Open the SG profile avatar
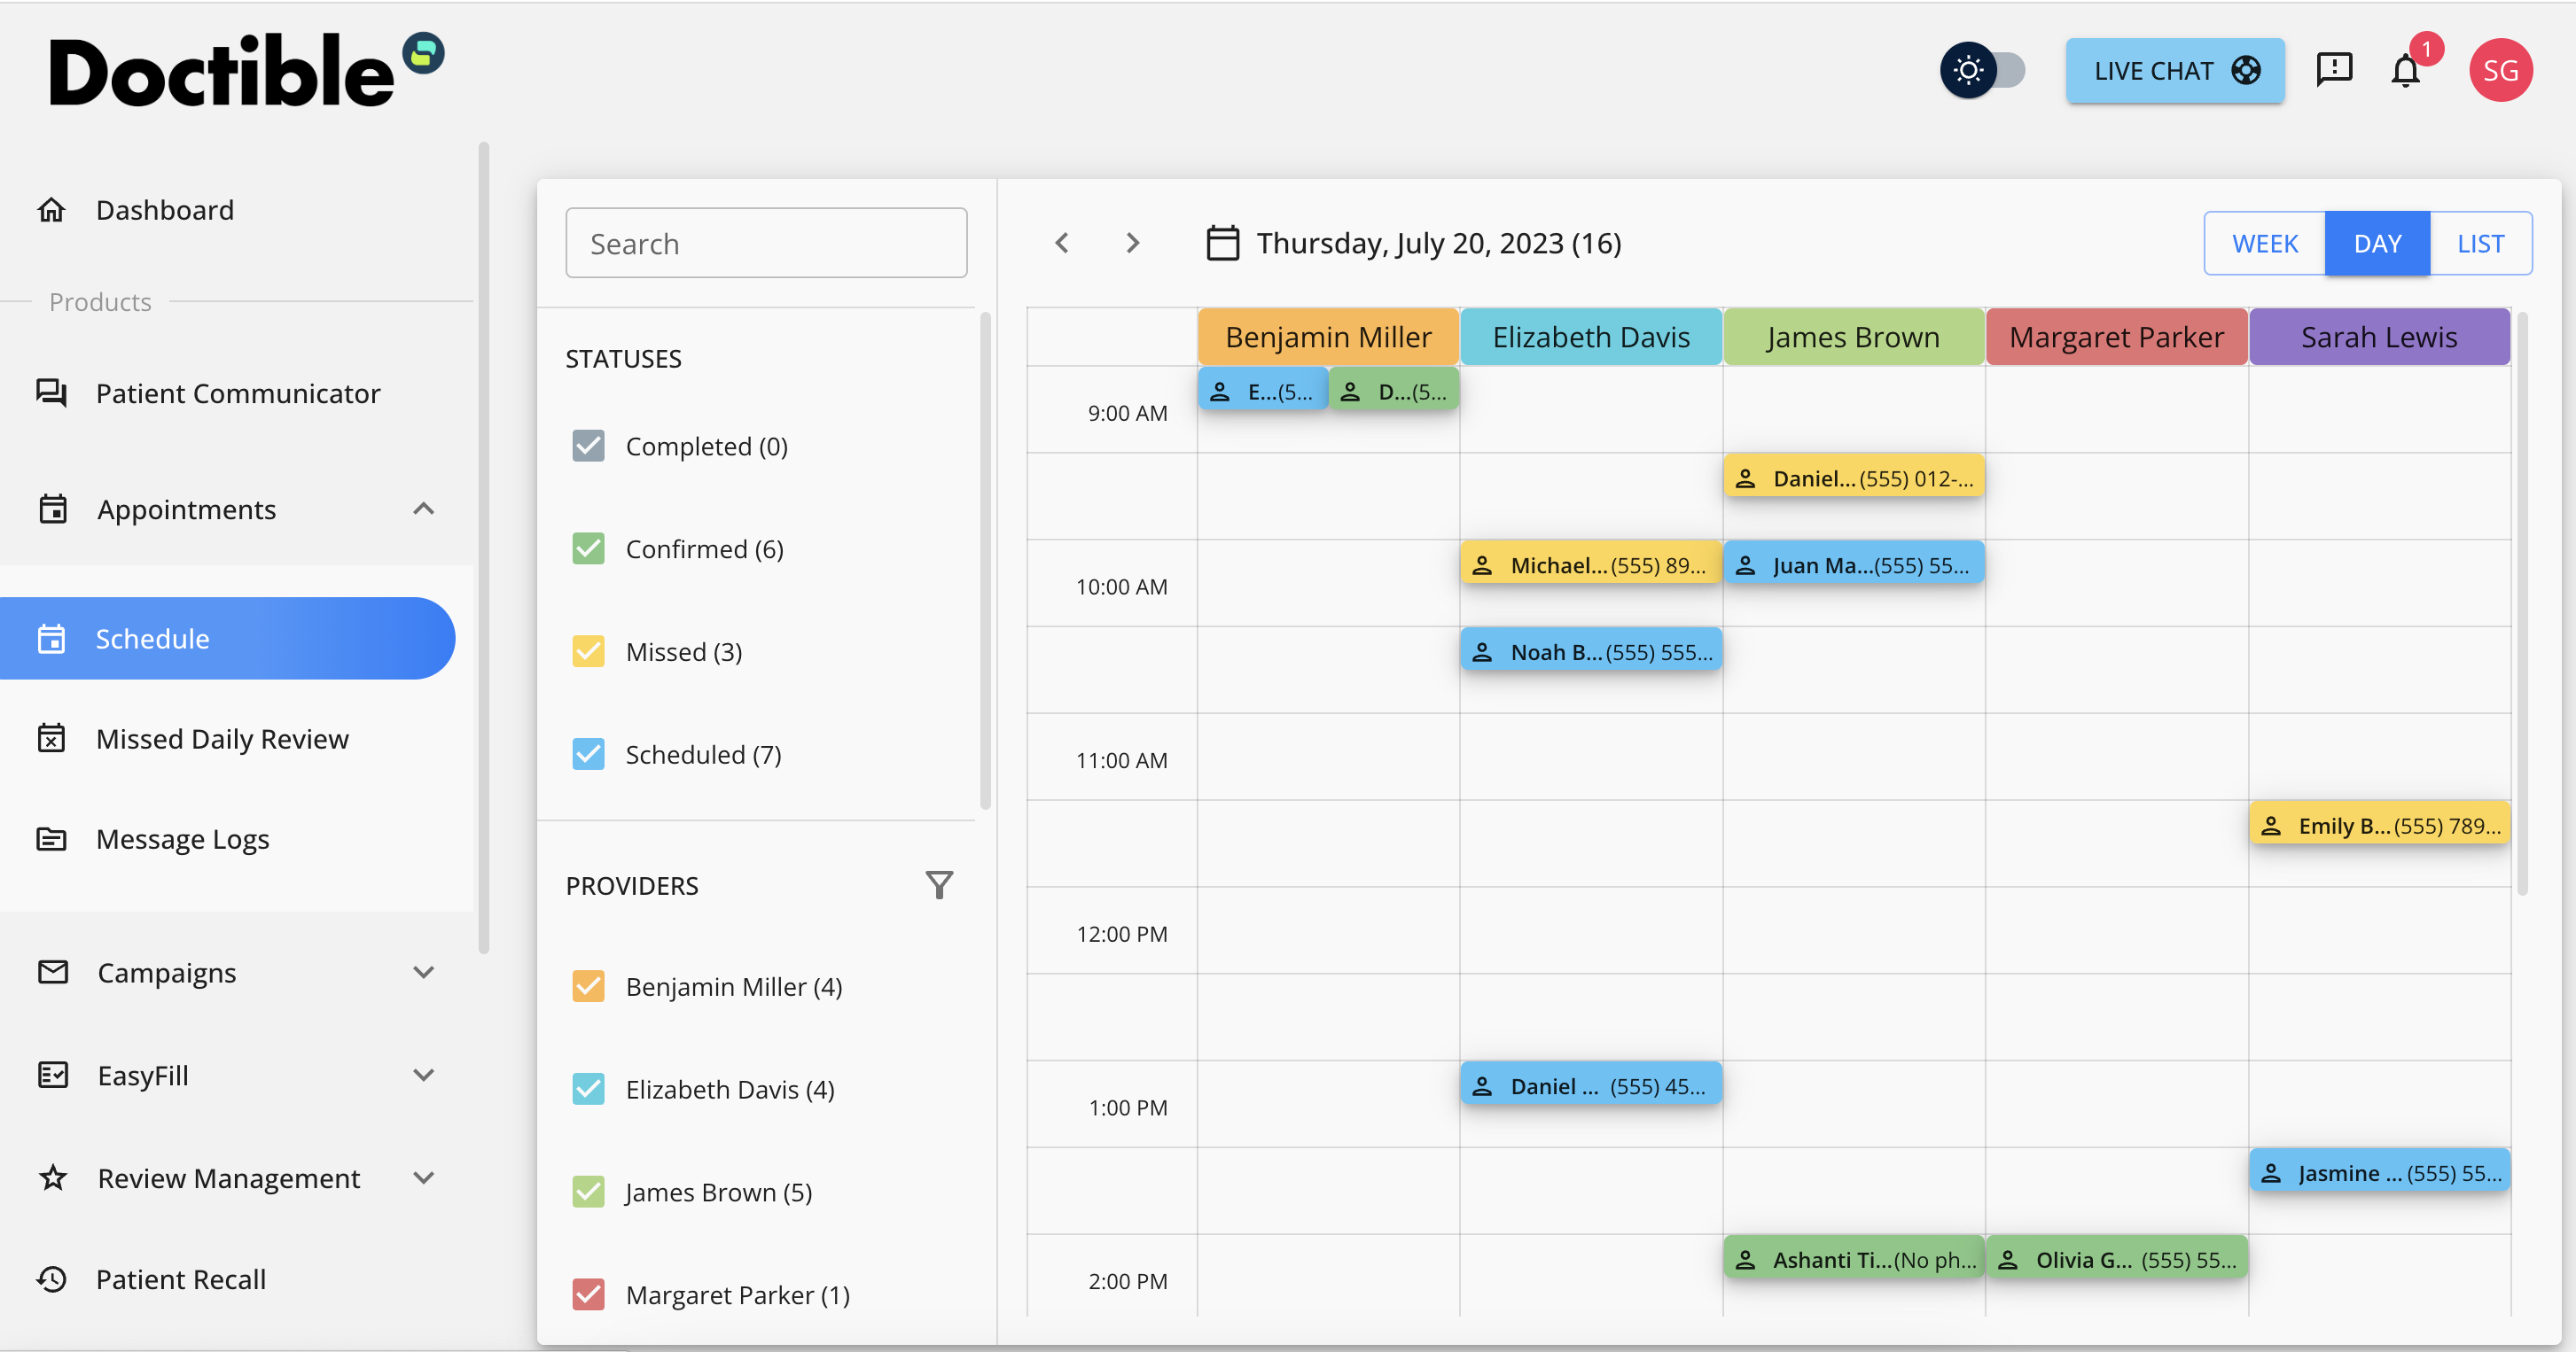 (x=2501, y=69)
